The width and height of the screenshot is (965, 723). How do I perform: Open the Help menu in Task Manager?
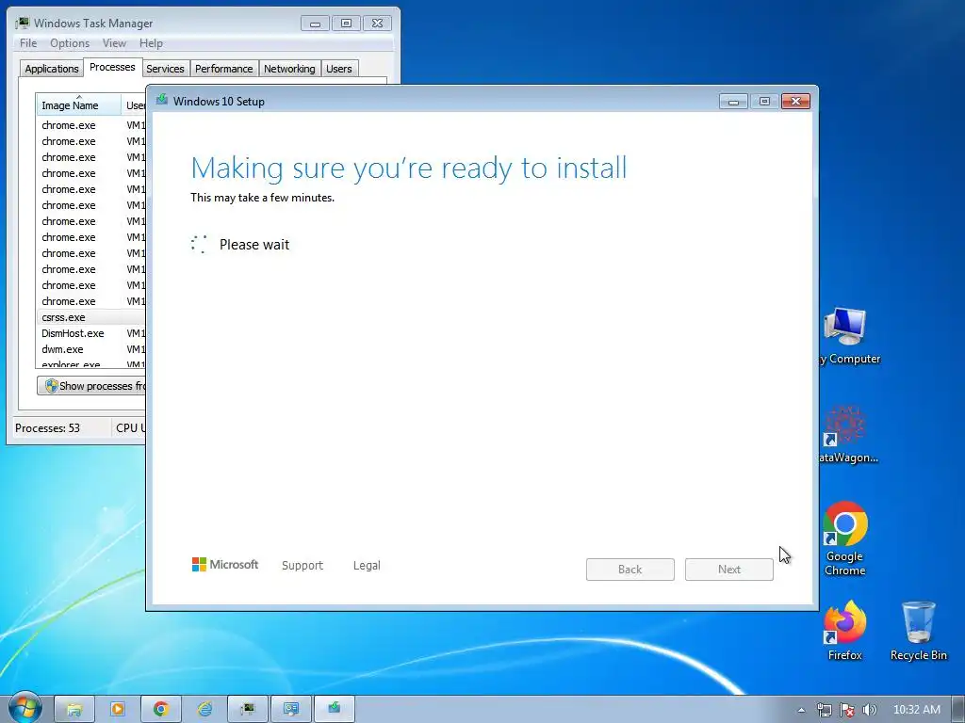pyautogui.click(x=151, y=43)
